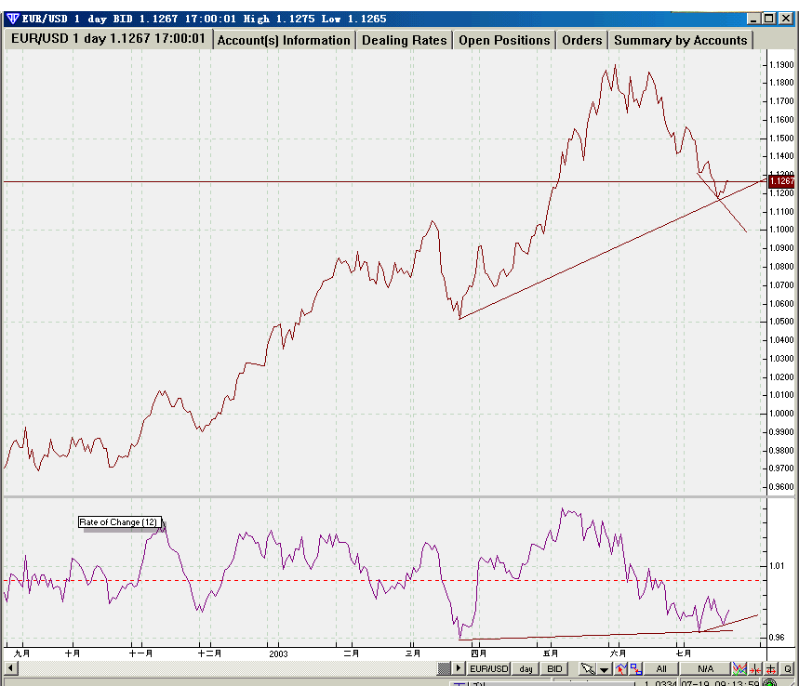Select the line chart drawing tool icon
Viewport: 799px width, 686px height.
(x=620, y=668)
